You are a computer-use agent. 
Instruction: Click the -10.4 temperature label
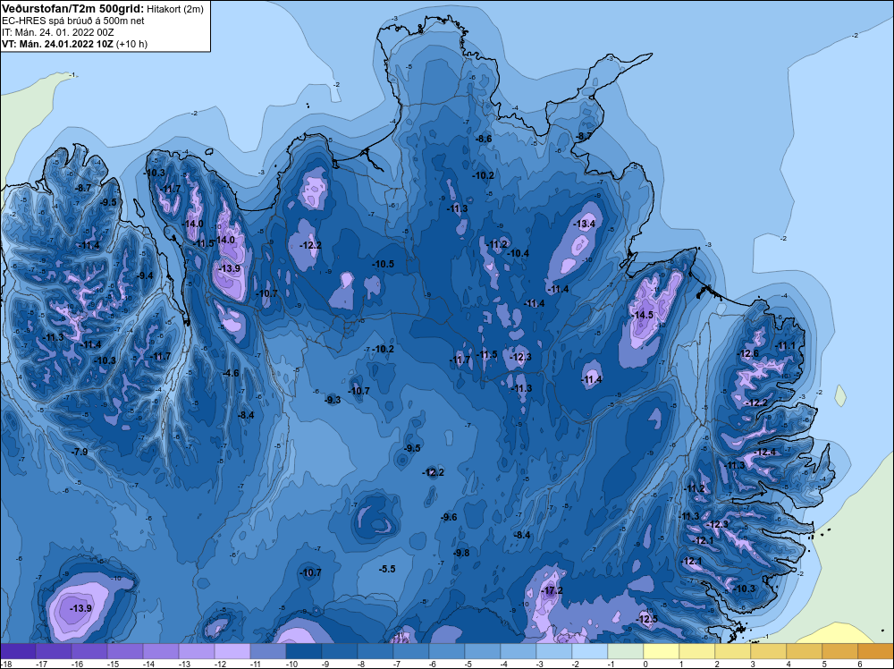pos(519,253)
